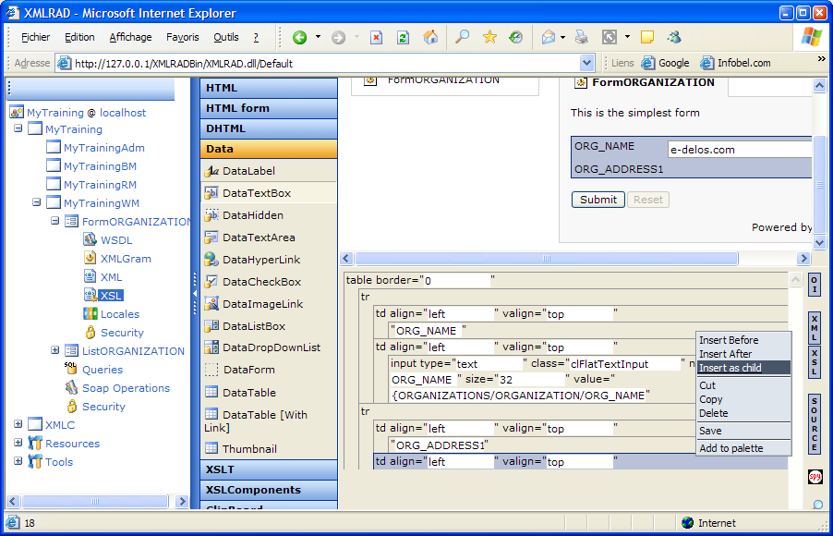Select the DataHyperLink palette component

[x=261, y=260]
